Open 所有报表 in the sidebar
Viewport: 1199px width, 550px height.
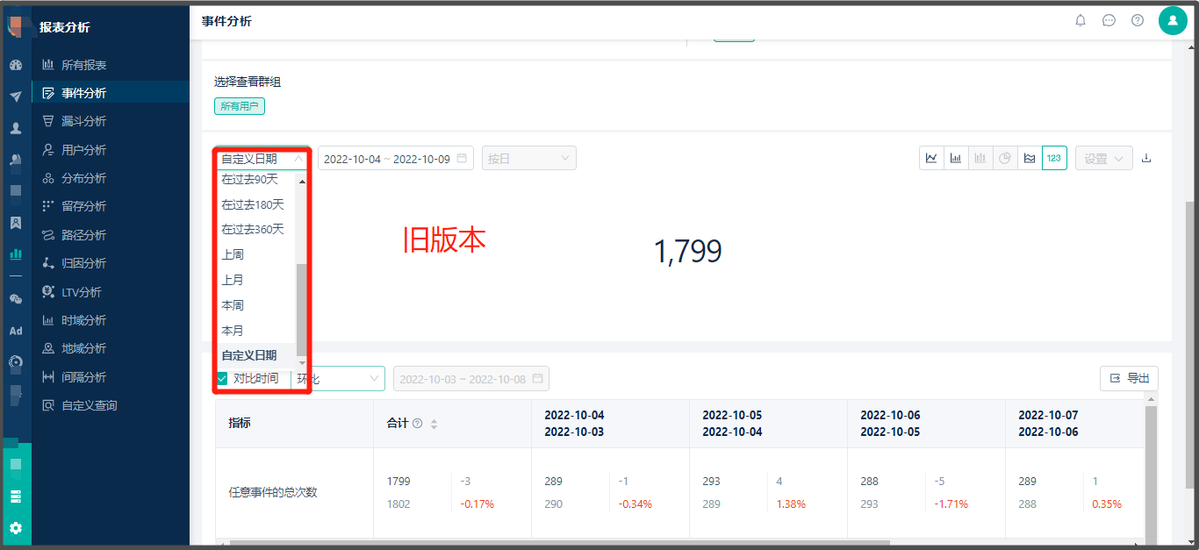point(110,65)
